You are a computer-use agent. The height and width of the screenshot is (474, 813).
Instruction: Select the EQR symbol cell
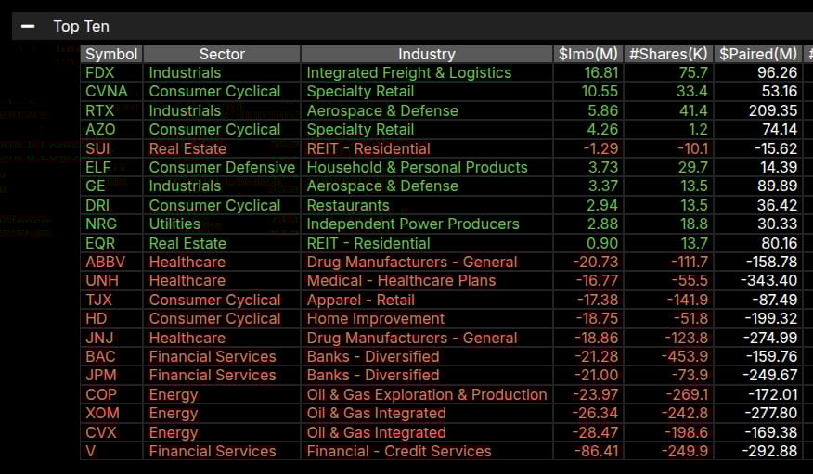click(111, 243)
